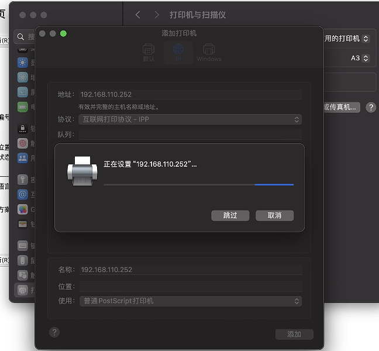The image size is (379, 351).
Task: Open Touch ID fingerprint icon in sidebar
Action: tap(23, 143)
